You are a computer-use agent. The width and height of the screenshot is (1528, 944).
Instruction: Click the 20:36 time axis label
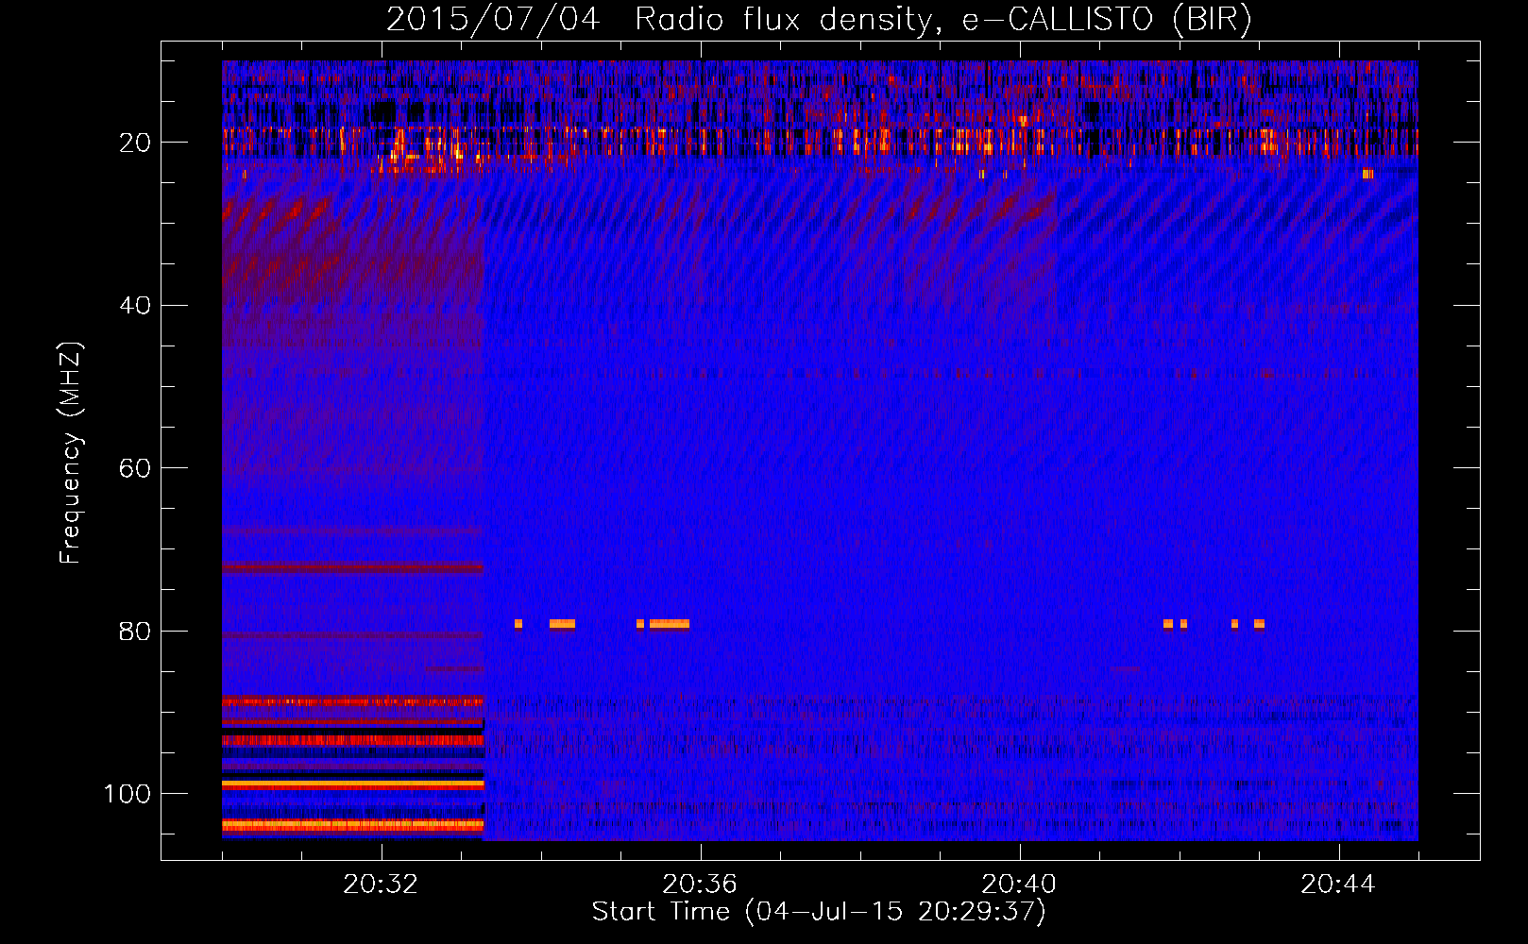pos(700,885)
